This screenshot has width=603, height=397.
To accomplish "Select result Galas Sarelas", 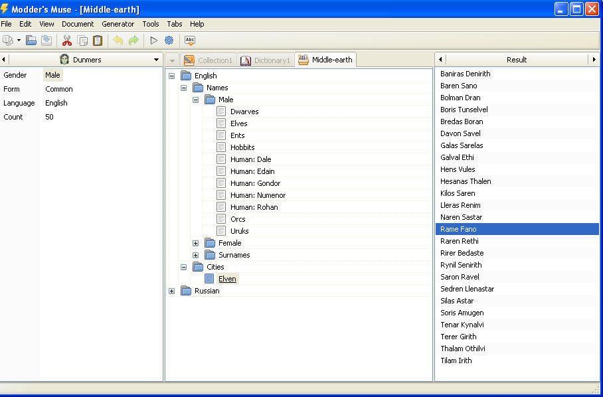I will [x=517, y=145].
